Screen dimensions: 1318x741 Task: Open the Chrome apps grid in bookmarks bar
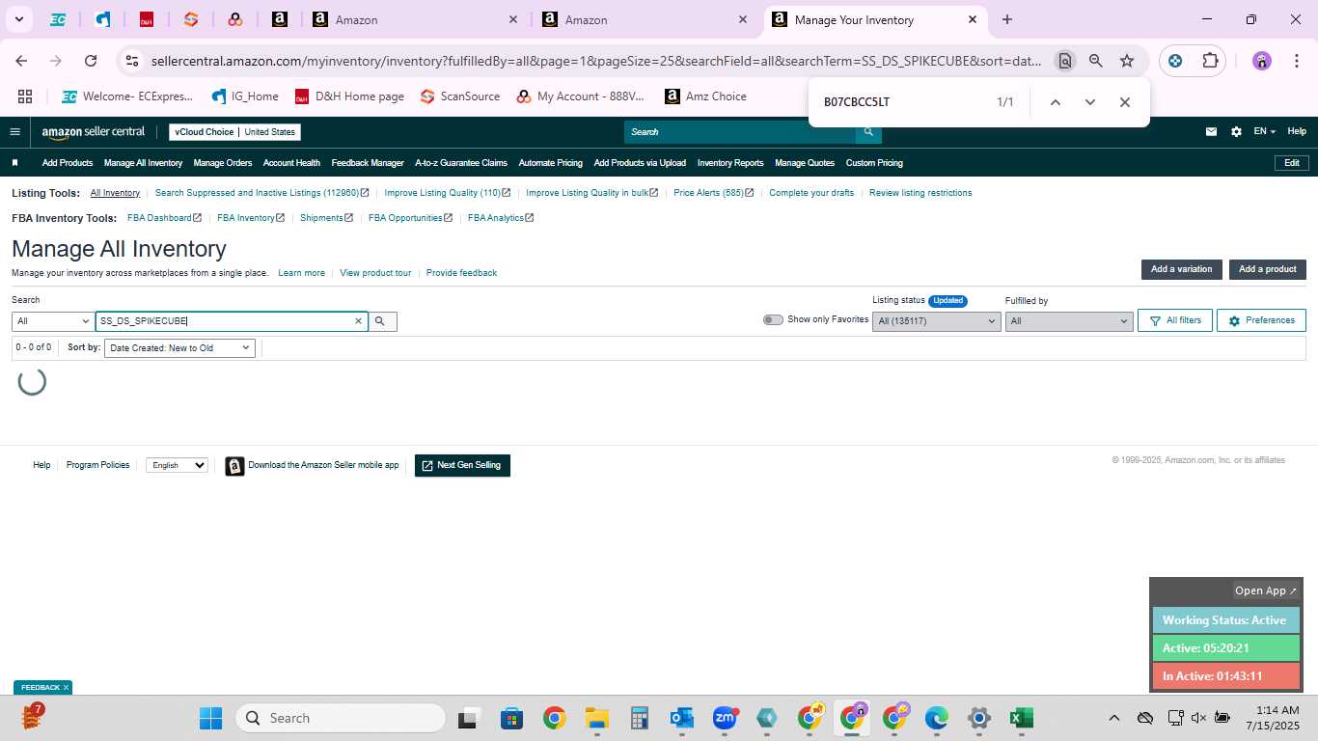(x=25, y=96)
